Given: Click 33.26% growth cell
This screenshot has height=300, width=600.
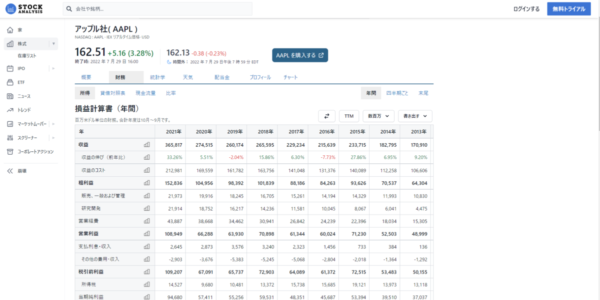Looking at the screenshot, I should (174, 157).
